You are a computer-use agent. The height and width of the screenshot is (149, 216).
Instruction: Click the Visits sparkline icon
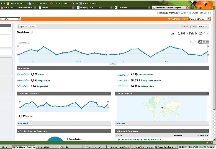pos(23,74)
